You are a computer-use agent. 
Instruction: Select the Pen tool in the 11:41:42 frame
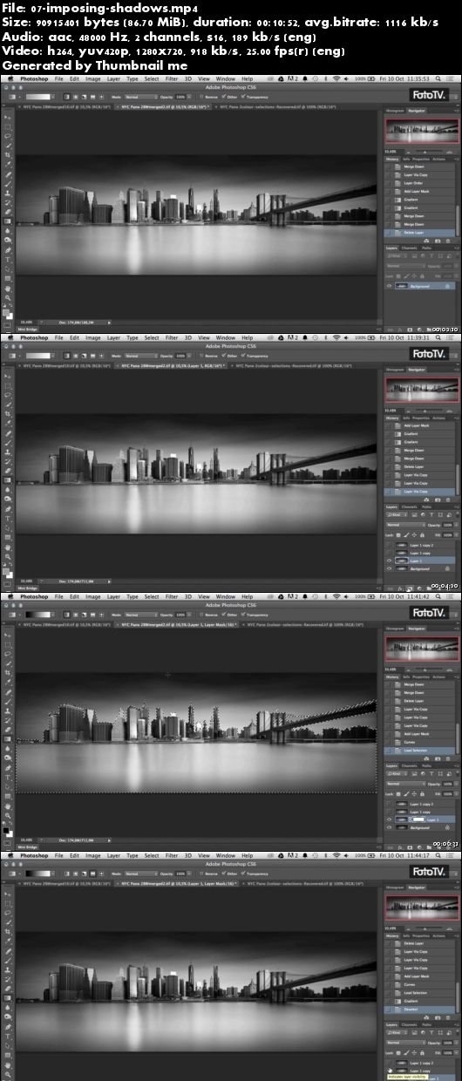pyautogui.click(x=8, y=768)
